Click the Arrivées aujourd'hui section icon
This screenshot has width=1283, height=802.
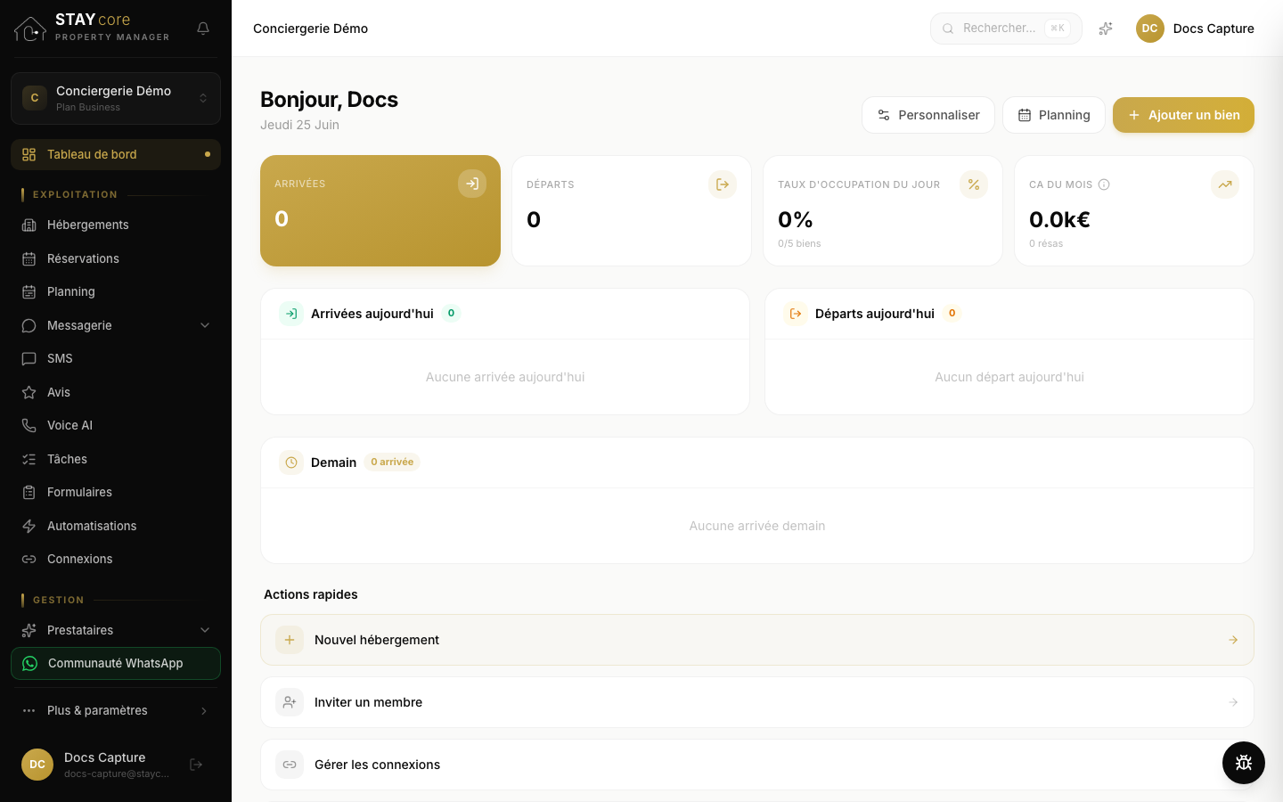tap(291, 314)
